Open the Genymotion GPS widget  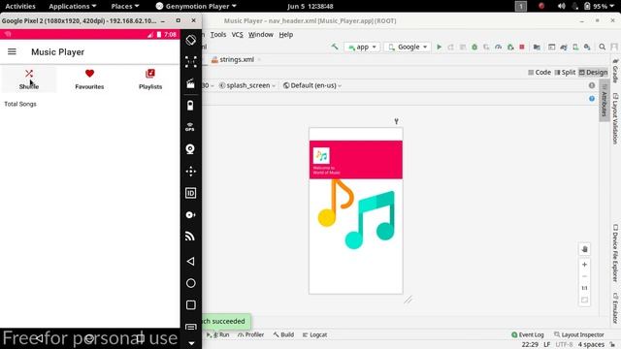[x=190, y=127]
